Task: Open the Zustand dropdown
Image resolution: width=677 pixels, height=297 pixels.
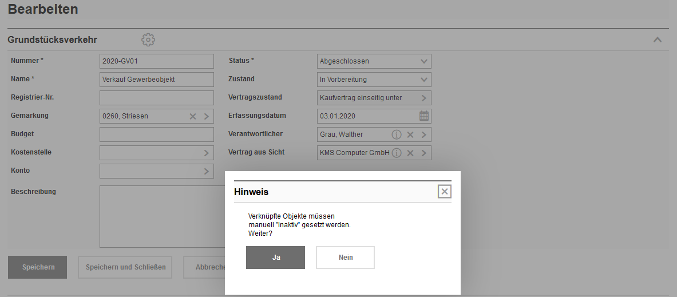Action: tap(424, 80)
